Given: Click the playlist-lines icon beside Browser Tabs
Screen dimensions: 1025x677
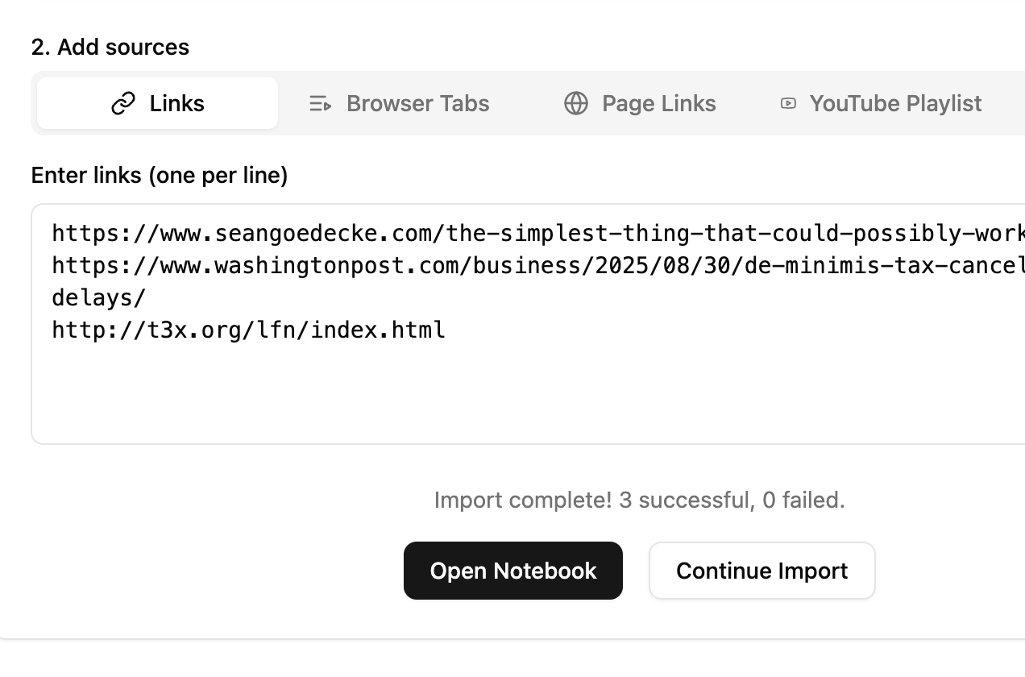Looking at the screenshot, I should [320, 104].
